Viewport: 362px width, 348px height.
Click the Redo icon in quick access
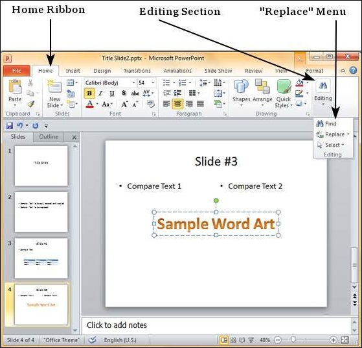click(x=36, y=126)
